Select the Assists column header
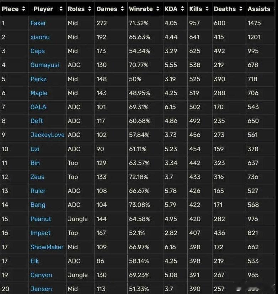This screenshot has width=278, height=294. click(260, 9)
